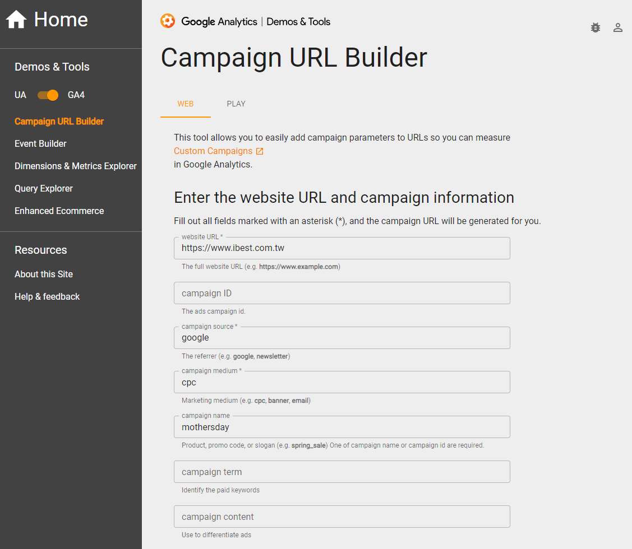Image resolution: width=632 pixels, height=549 pixels.
Task: Focus the campaign content input field
Action: pos(342,517)
